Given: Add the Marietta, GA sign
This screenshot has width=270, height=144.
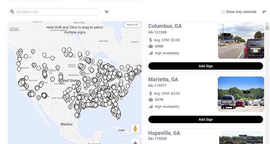Looking at the screenshot, I should [205, 119].
